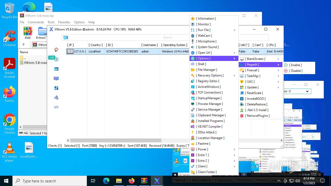Click the Microphone icon
331x186 pixels.
click(193, 41)
